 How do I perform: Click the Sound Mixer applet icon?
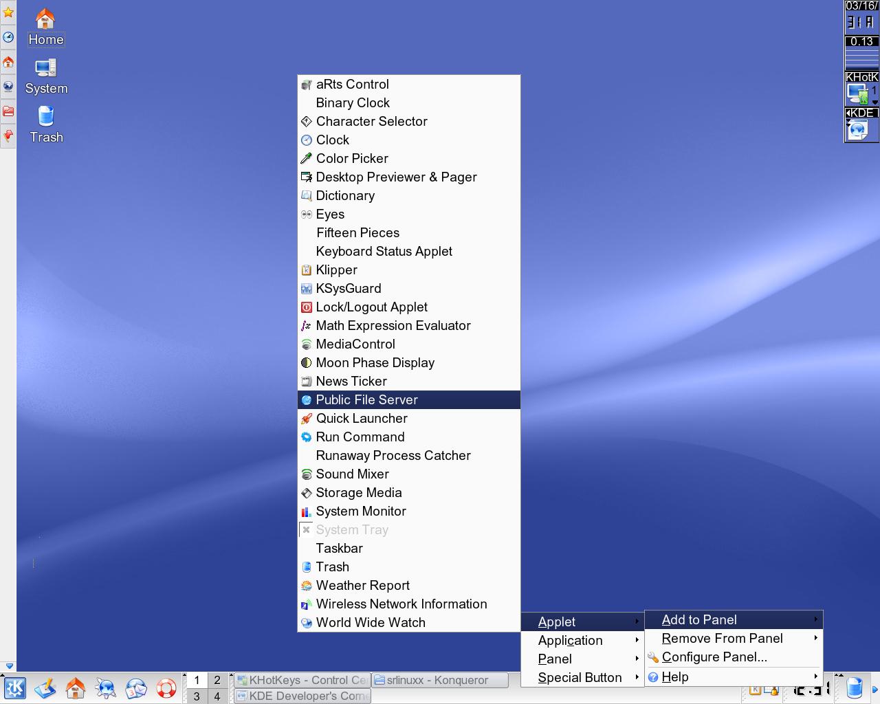click(307, 474)
